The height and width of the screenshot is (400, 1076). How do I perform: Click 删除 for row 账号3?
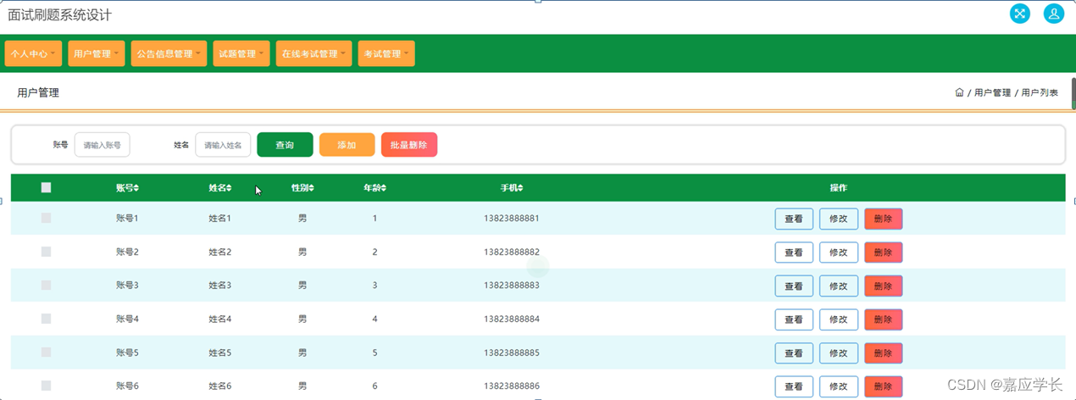tap(883, 286)
